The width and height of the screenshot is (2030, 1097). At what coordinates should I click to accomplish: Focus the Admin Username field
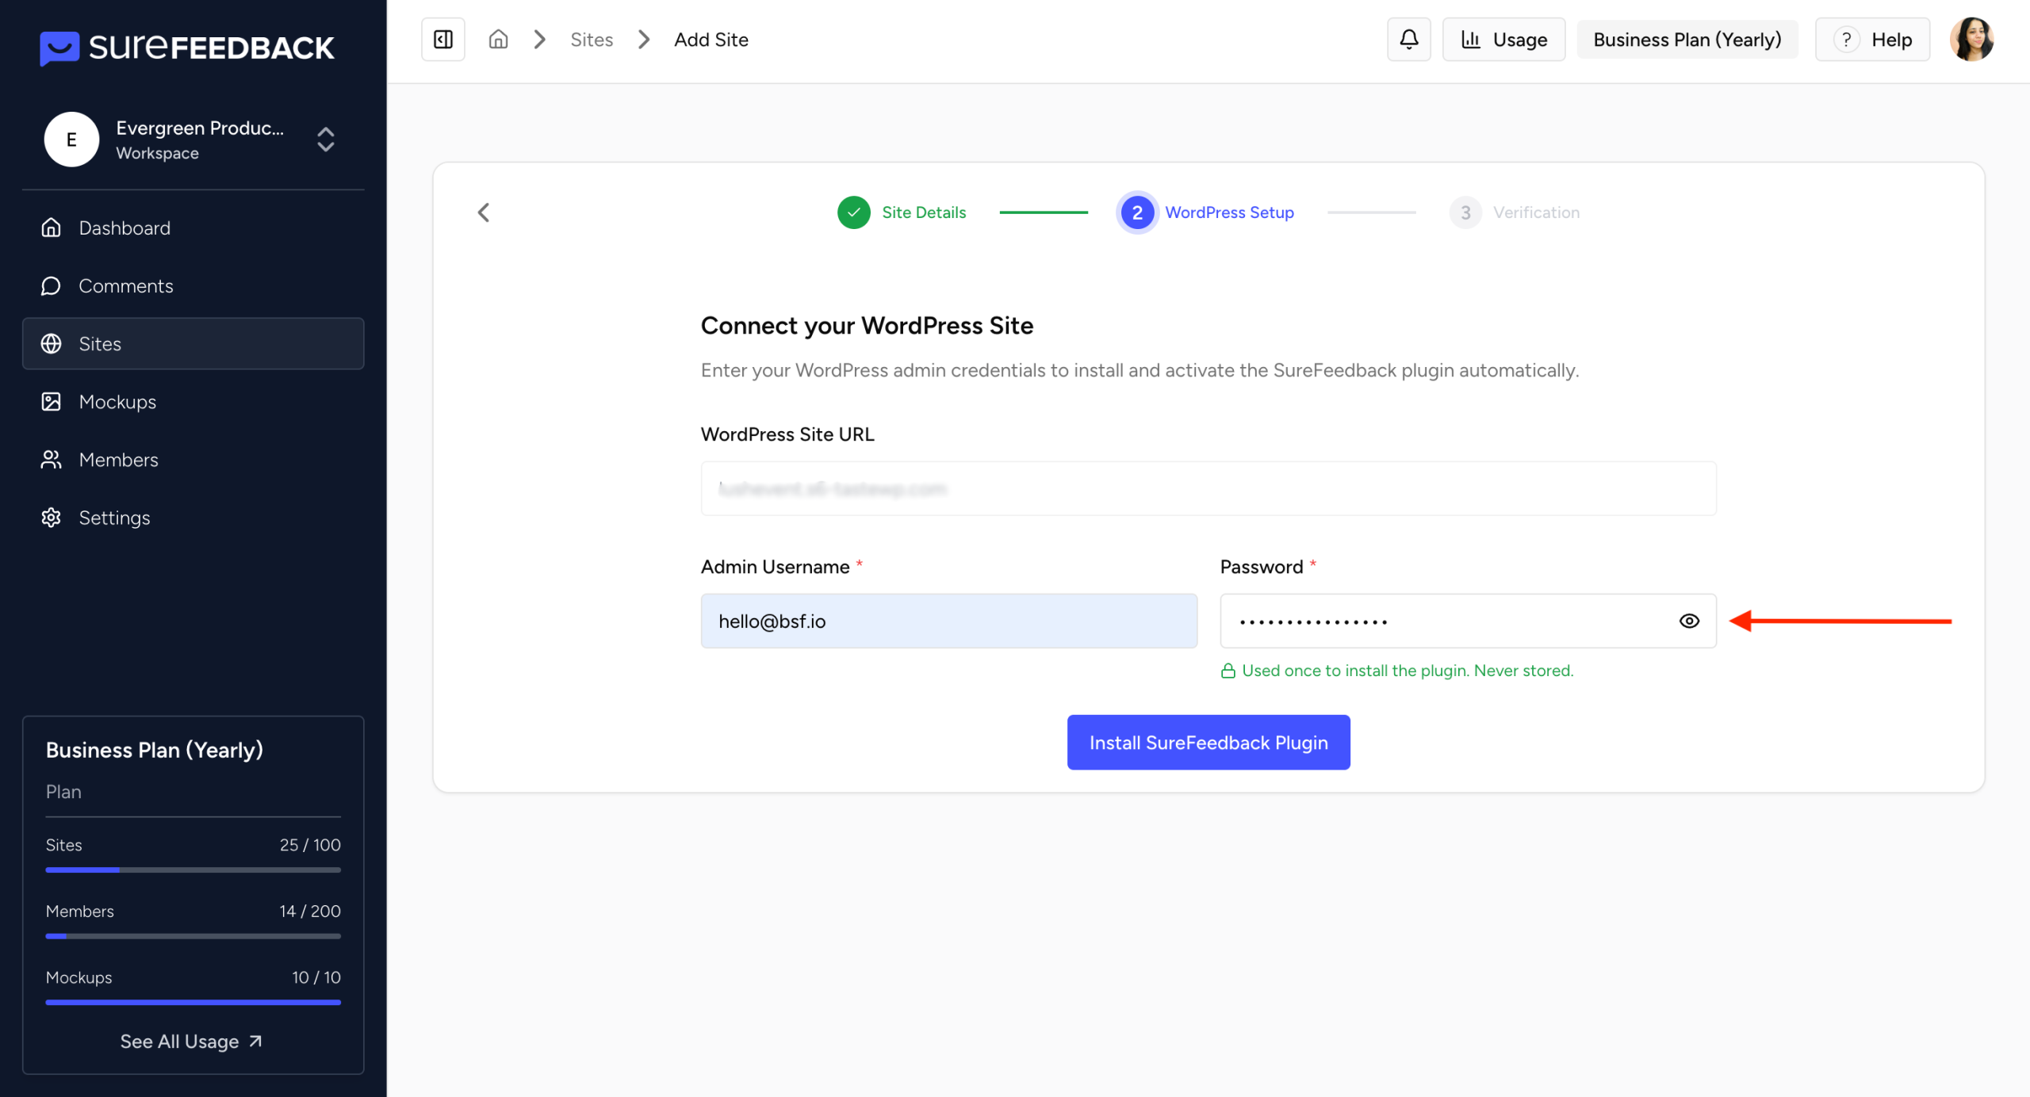948,621
